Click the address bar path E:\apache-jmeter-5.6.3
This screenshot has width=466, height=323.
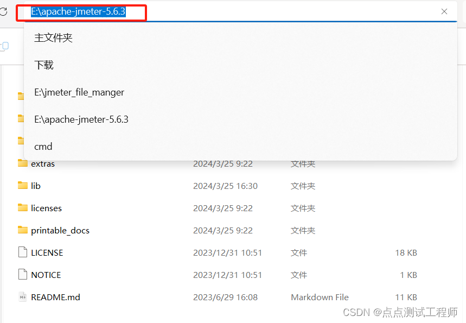pyautogui.click(x=79, y=11)
